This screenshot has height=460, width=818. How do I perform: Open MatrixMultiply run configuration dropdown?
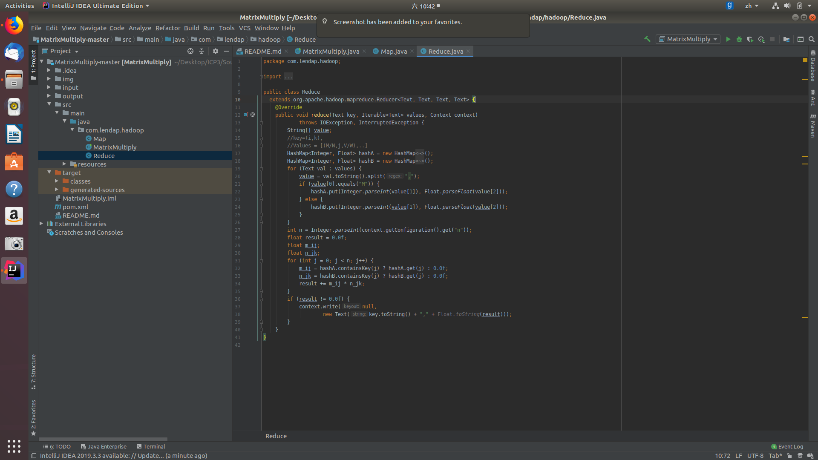coord(688,39)
